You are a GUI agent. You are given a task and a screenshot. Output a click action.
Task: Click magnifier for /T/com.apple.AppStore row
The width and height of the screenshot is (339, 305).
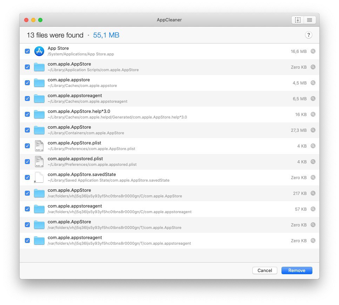pyautogui.click(x=313, y=225)
